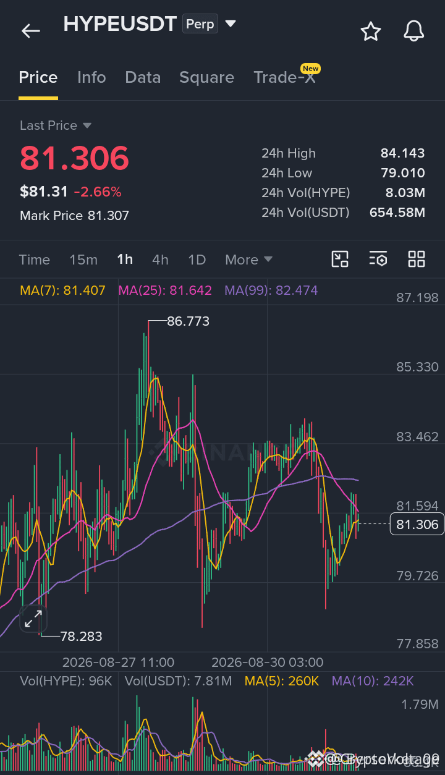Tap the 24h Vol(USDT) value 654.58M
This screenshot has height=775, width=445.
pyautogui.click(x=397, y=213)
